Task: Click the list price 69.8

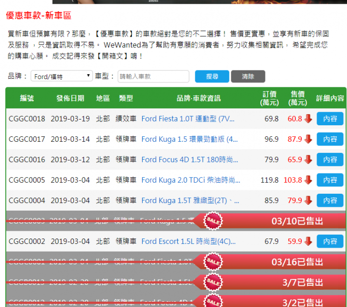Action: coord(271,119)
